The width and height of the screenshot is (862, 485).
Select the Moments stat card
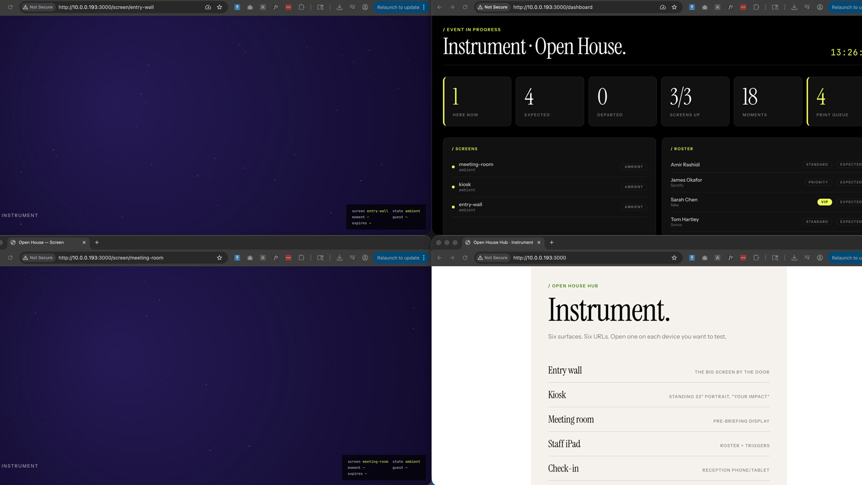(x=768, y=101)
